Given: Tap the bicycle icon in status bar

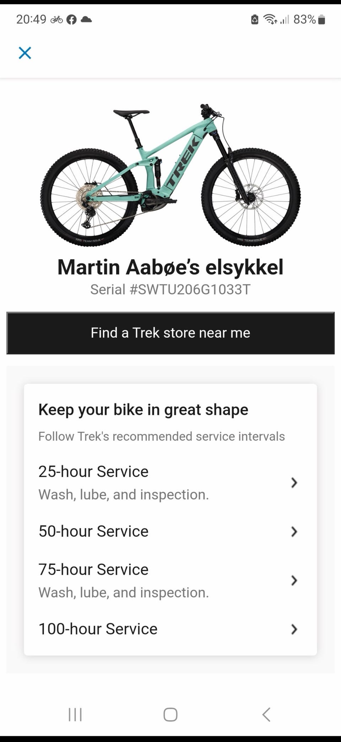Looking at the screenshot, I should [x=56, y=20].
